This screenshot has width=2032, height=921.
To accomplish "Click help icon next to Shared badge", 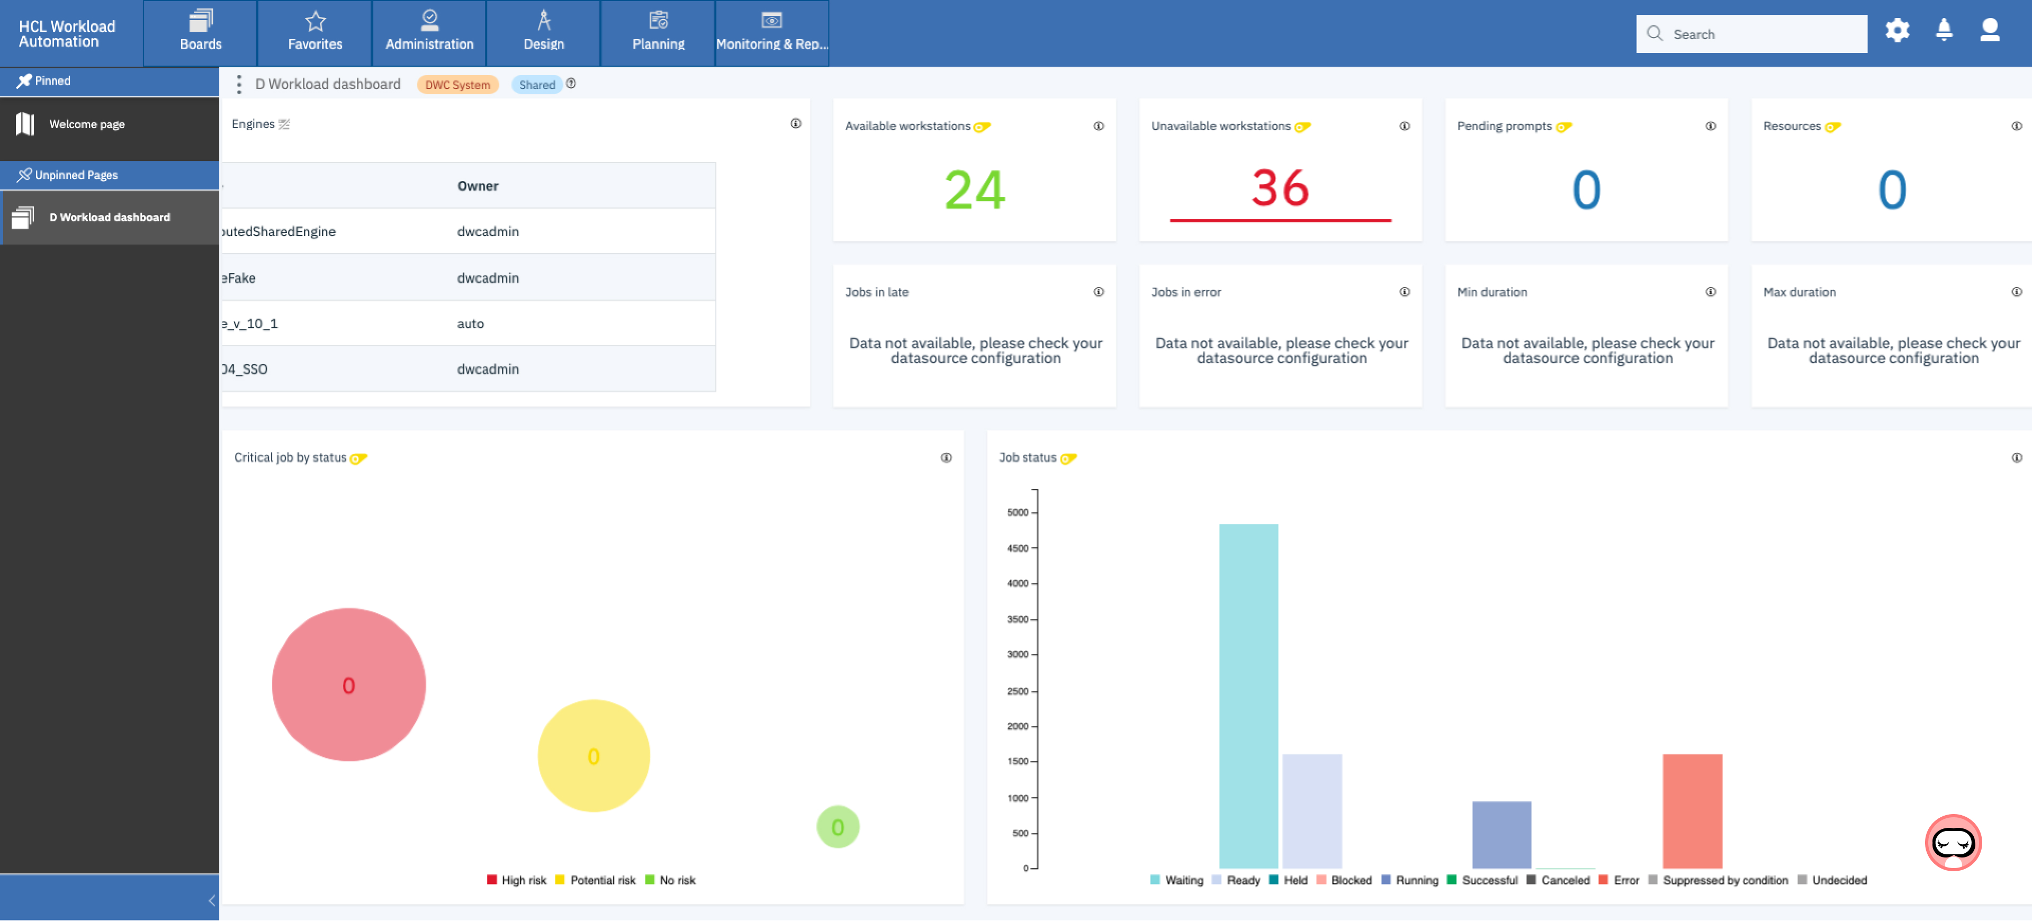I will coord(571,84).
